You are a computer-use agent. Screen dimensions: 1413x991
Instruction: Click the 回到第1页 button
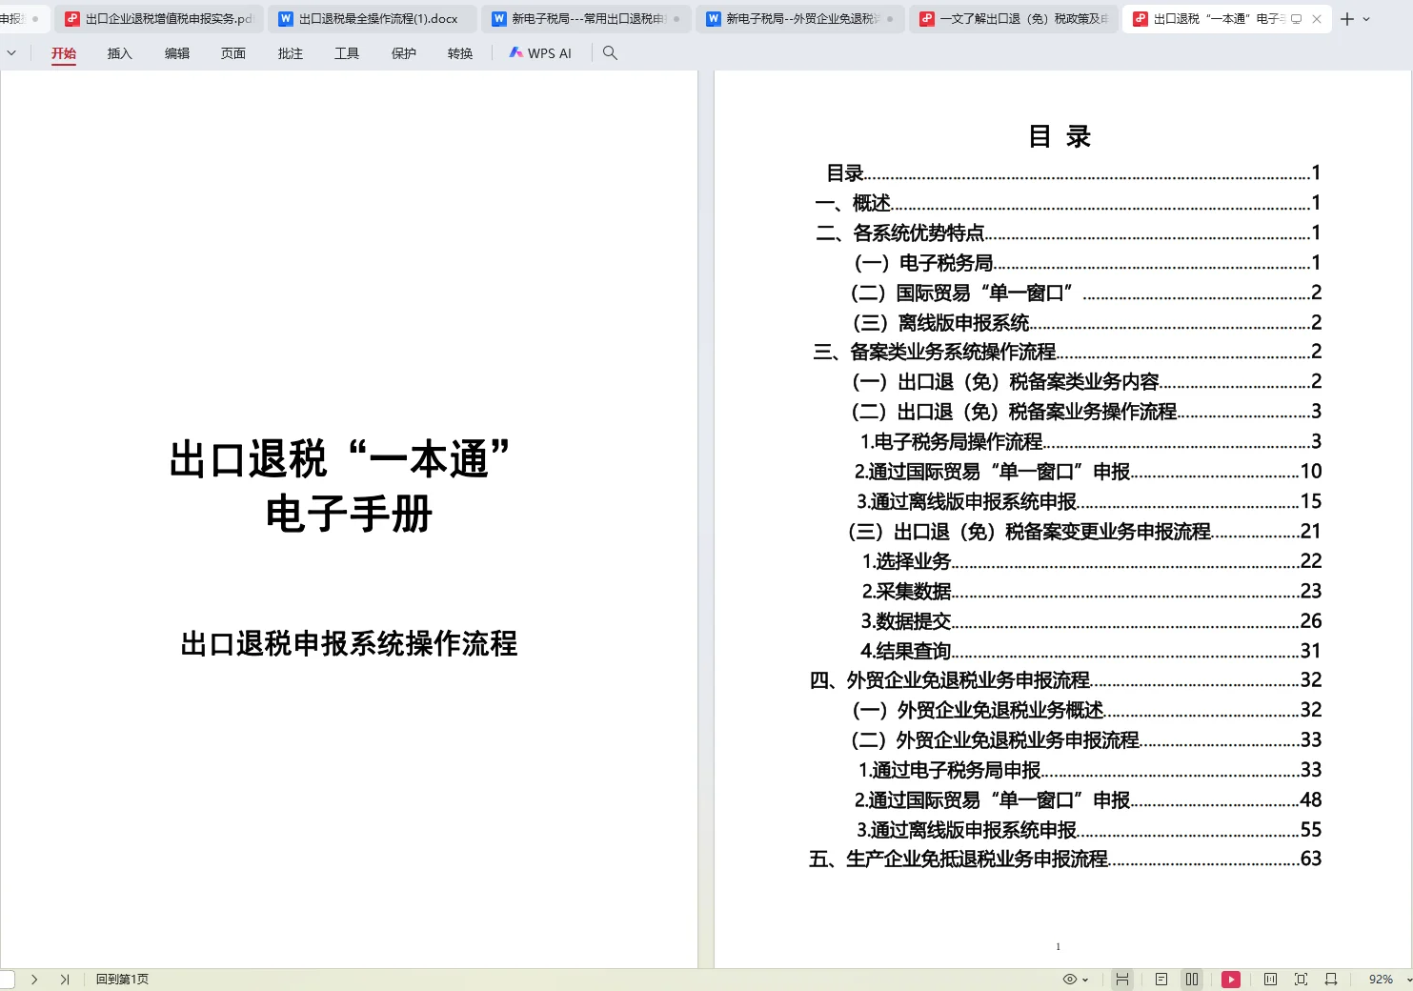121,979
